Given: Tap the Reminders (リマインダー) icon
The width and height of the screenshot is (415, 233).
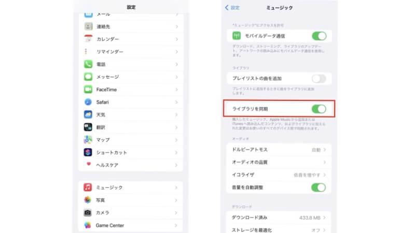Looking at the screenshot, I should click(x=88, y=51).
